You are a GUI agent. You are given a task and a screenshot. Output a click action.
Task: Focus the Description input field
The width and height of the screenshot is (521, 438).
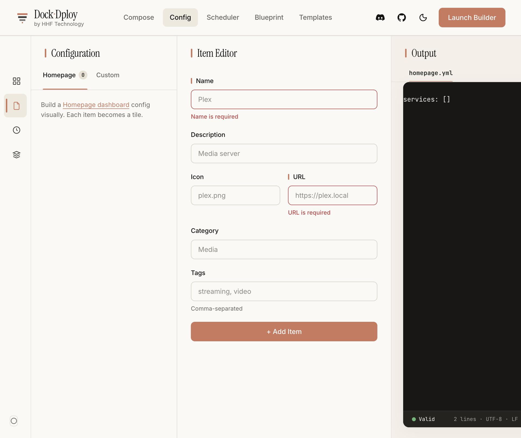click(x=284, y=153)
